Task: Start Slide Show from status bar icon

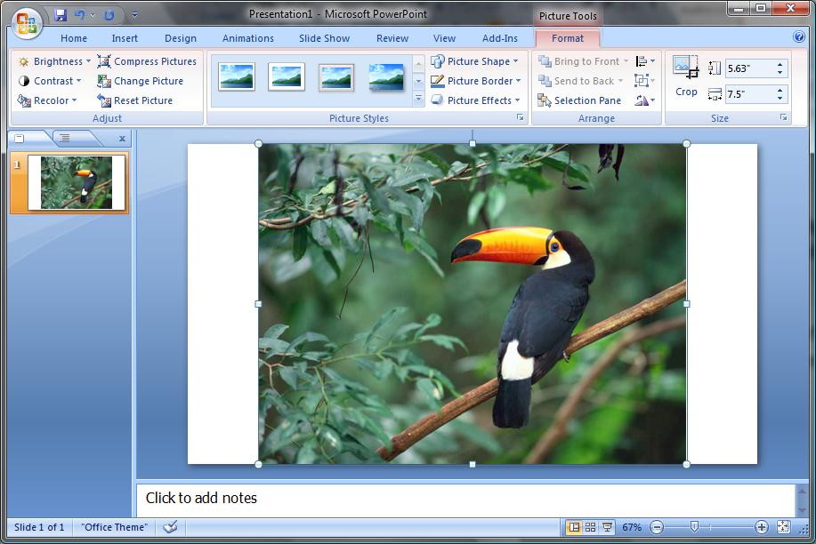Action: click(x=607, y=527)
